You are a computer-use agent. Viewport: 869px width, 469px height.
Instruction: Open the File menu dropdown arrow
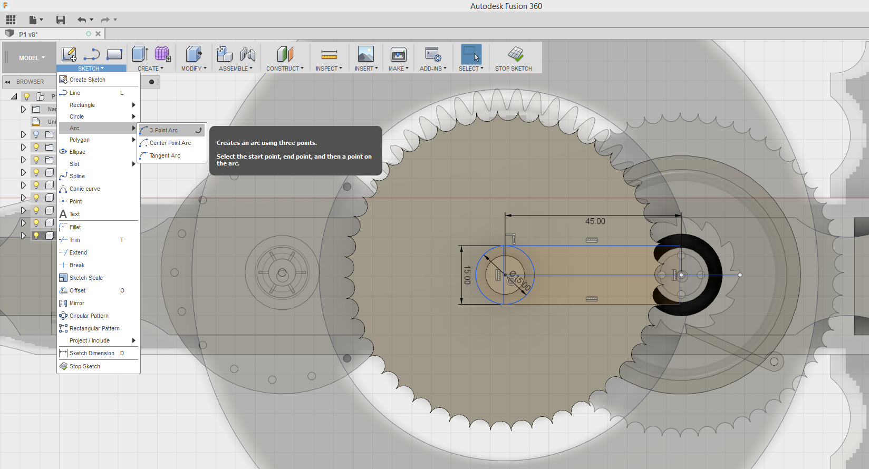[x=41, y=20]
